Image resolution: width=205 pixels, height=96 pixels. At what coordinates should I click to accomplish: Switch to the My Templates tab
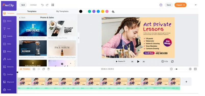coord(62,11)
